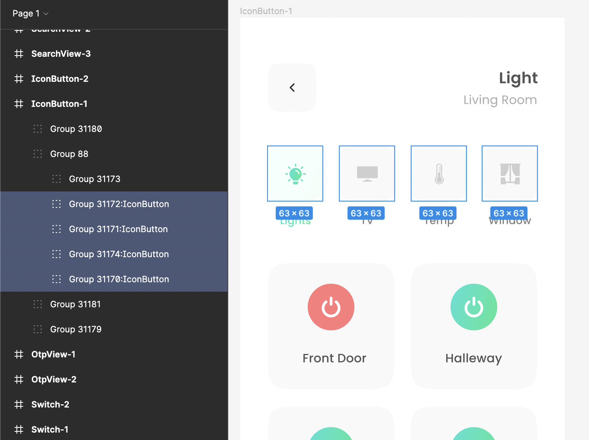Viewport: 589px width, 440px height.
Task: Click the group icon beside Group 31174:IconButton
Action: click(56, 254)
